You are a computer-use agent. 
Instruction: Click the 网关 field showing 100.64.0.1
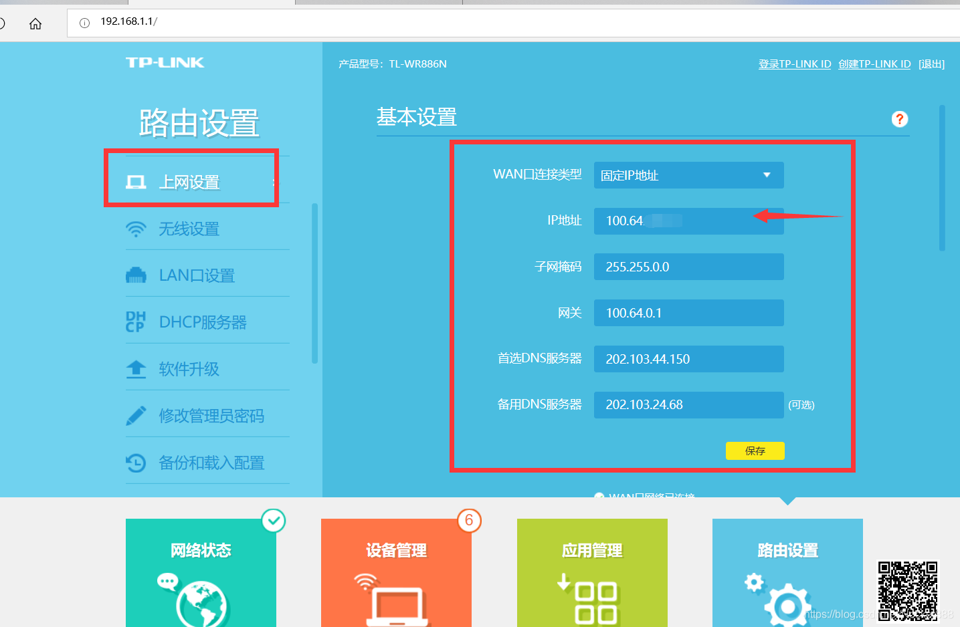point(689,313)
